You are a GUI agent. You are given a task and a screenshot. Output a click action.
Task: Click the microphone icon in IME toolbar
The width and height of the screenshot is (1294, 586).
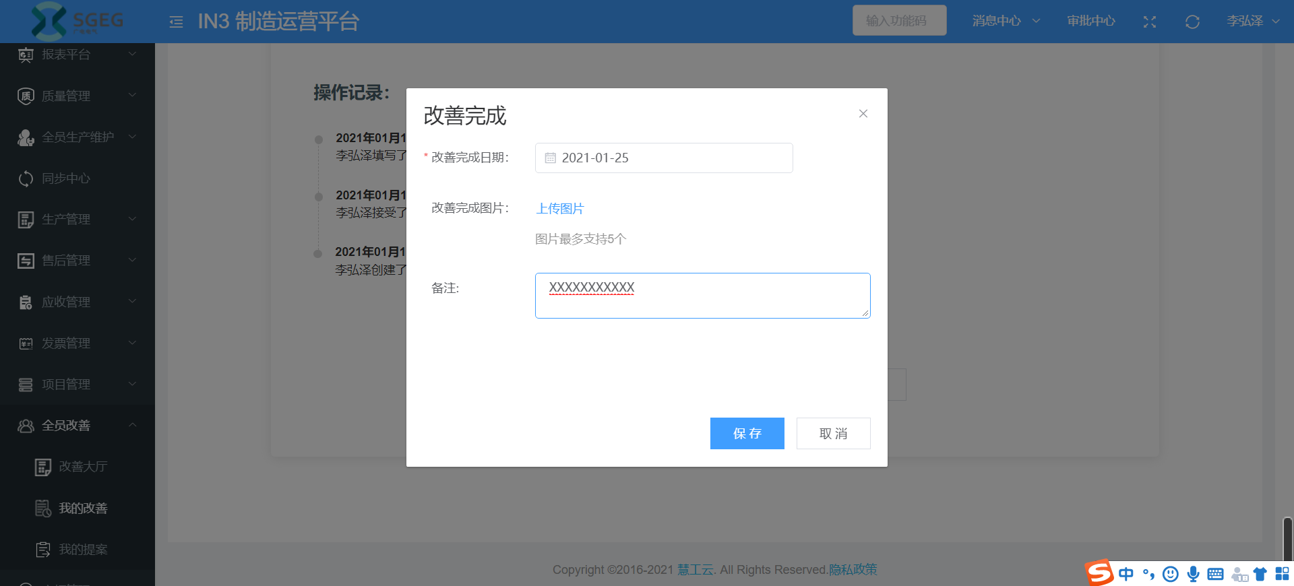(1193, 574)
